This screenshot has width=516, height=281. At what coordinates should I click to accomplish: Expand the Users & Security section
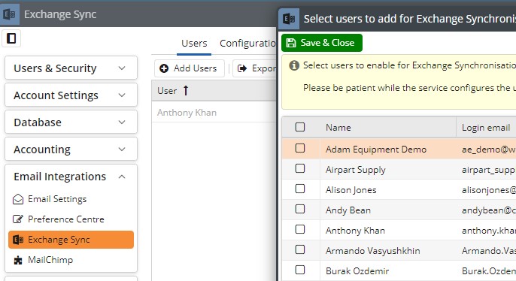click(x=71, y=68)
